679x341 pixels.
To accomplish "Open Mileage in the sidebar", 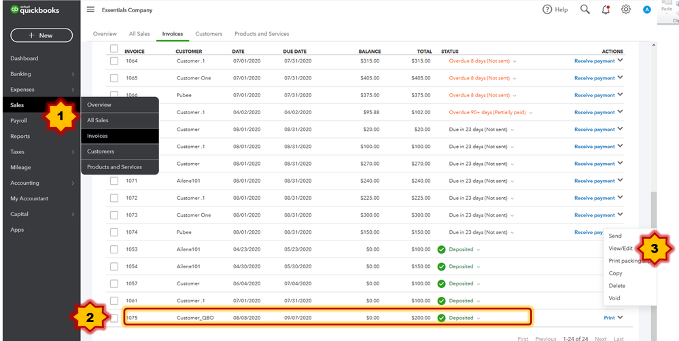I will 20,168.
